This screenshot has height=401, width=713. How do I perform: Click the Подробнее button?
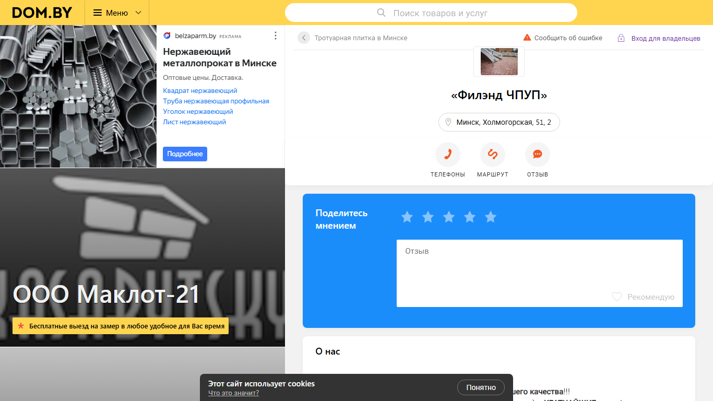coord(185,154)
